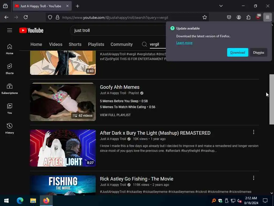This screenshot has width=274, height=206.
Task: Click the YouTube logo
Action: pyautogui.click(x=31, y=30)
